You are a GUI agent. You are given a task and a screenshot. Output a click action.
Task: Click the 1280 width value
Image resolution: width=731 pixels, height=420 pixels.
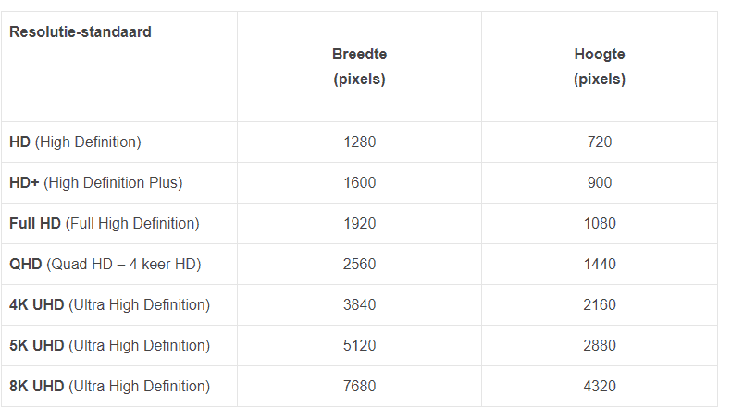(x=359, y=142)
